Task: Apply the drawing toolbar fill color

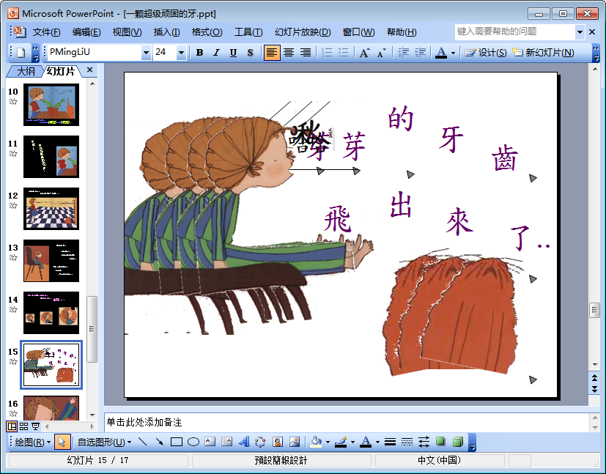Action: tap(317, 442)
